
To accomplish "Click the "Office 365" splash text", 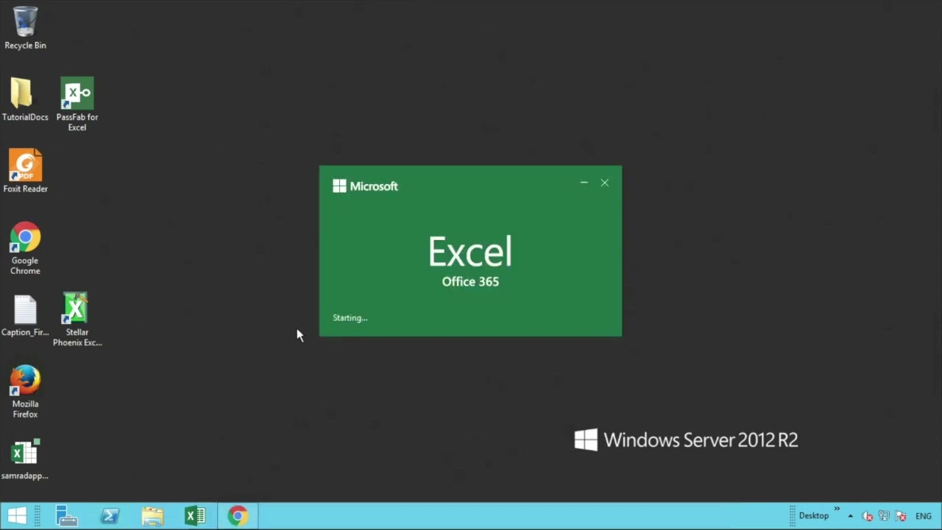I will pyautogui.click(x=470, y=281).
